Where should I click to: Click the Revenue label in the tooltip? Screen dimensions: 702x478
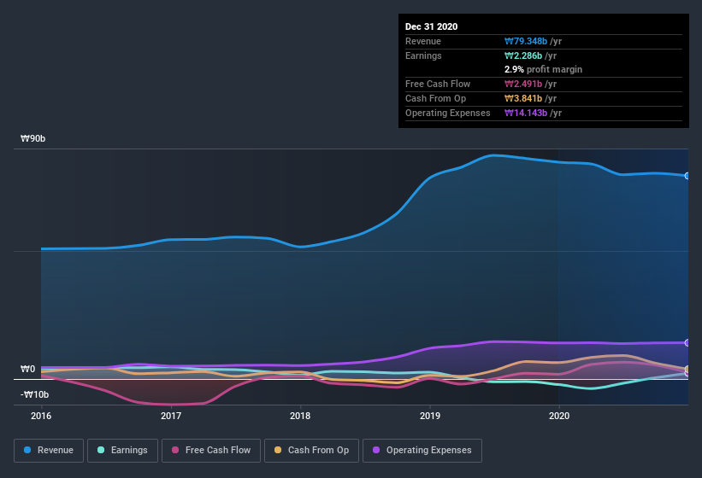(423, 41)
